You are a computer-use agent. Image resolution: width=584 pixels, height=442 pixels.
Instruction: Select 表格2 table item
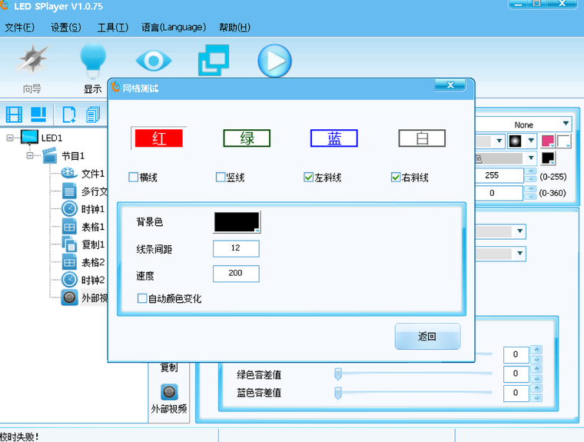[83, 262]
